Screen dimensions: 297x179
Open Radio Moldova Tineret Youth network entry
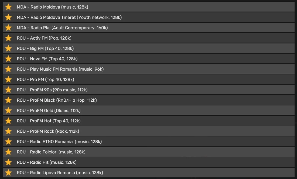pyautogui.click(x=69, y=17)
